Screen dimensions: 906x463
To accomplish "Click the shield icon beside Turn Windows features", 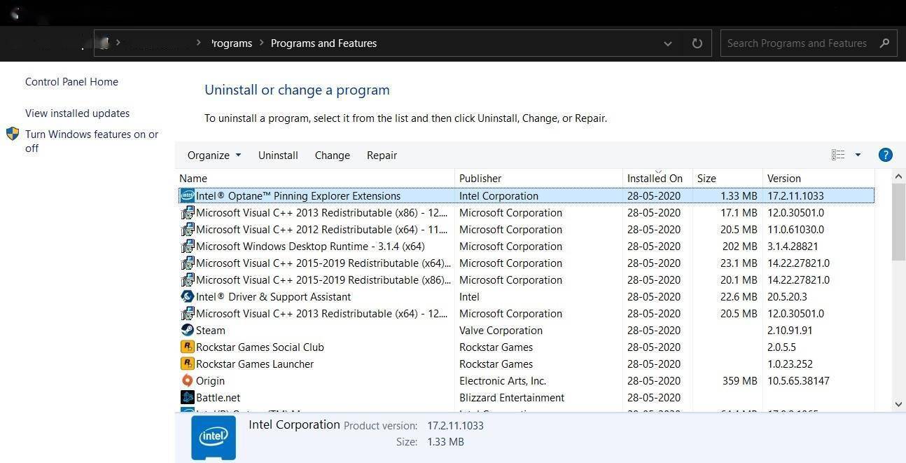I will pyautogui.click(x=13, y=134).
